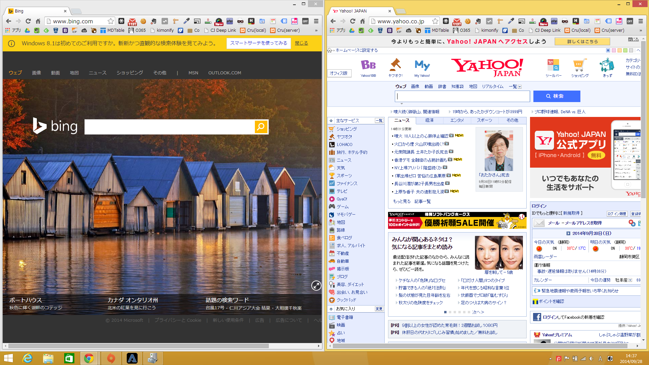Launch Internet Explorer from the taskbar

27,358
